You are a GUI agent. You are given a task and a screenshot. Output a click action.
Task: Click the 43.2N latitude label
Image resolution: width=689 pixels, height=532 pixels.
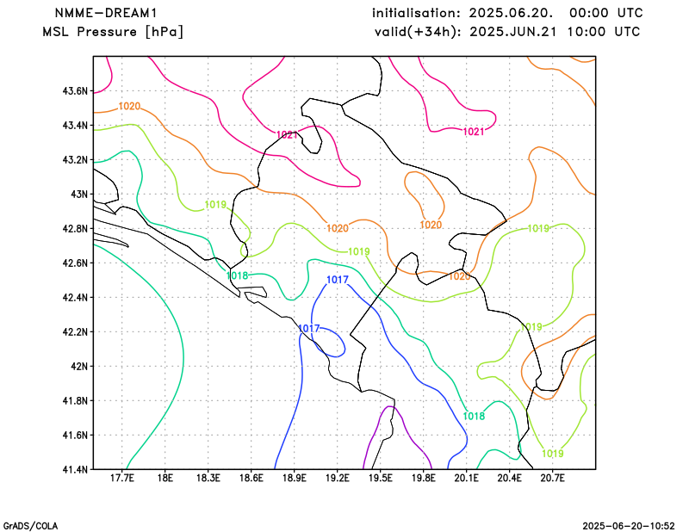(75, 160)
